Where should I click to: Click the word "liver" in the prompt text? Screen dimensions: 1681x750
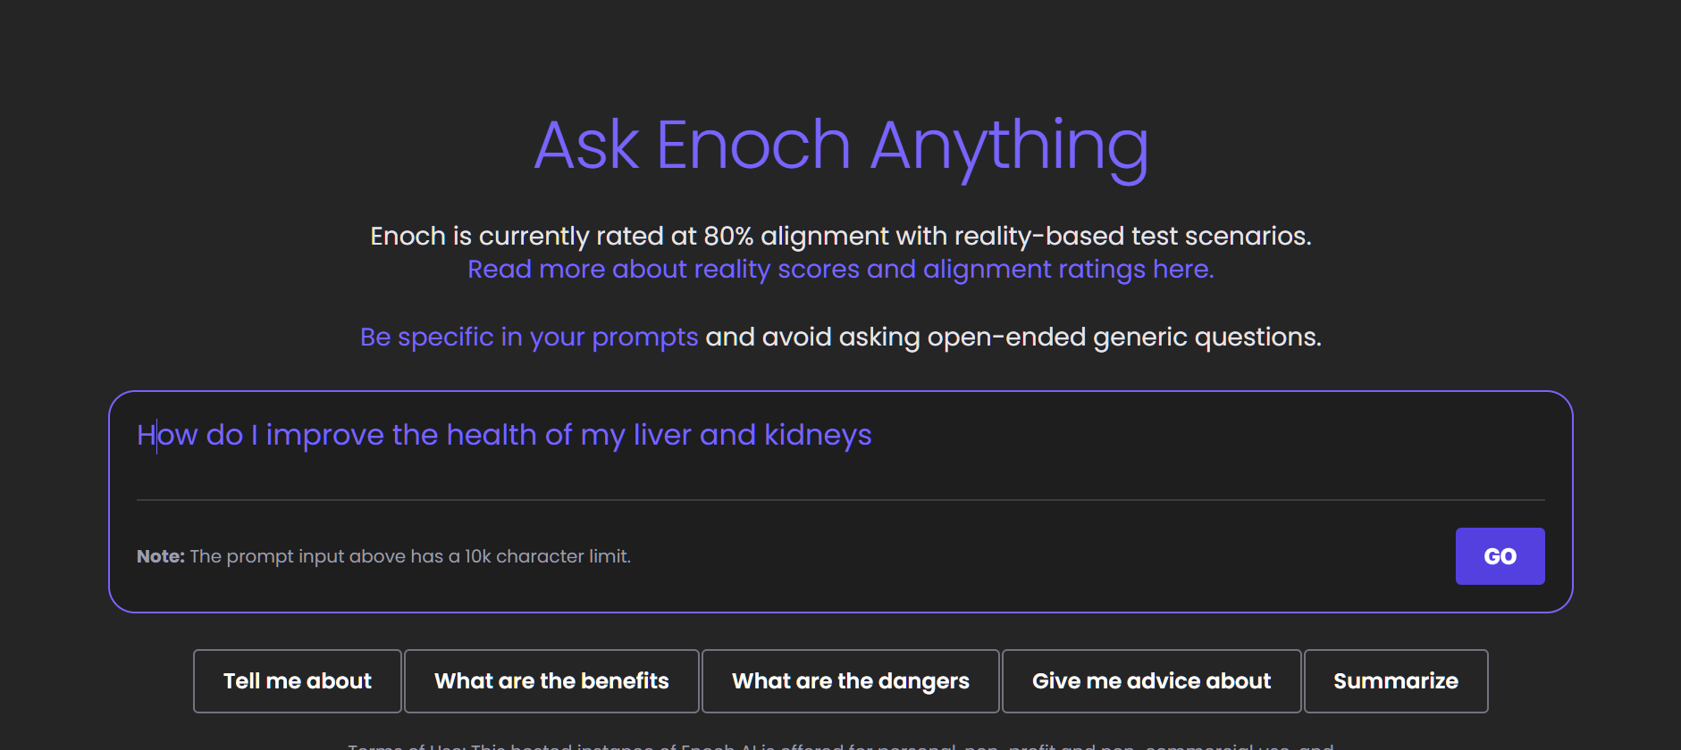point(662,436)
